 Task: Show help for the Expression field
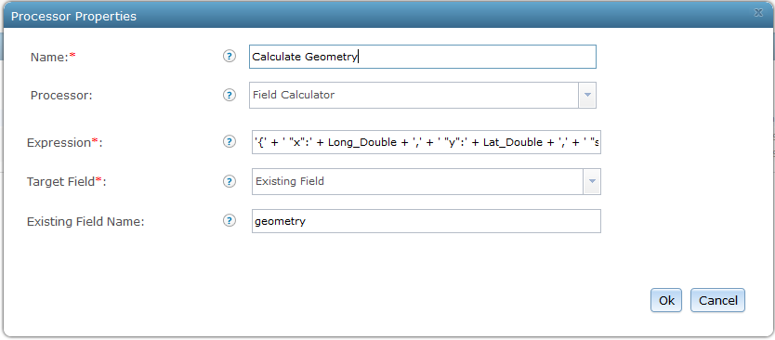[x=229, y=142]
